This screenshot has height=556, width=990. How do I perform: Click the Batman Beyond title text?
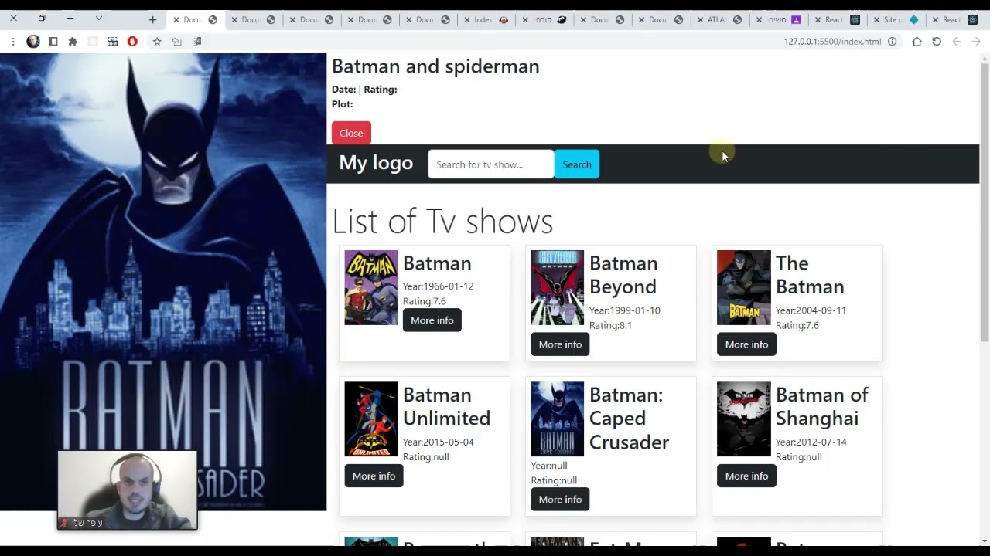tap(623, 275)
